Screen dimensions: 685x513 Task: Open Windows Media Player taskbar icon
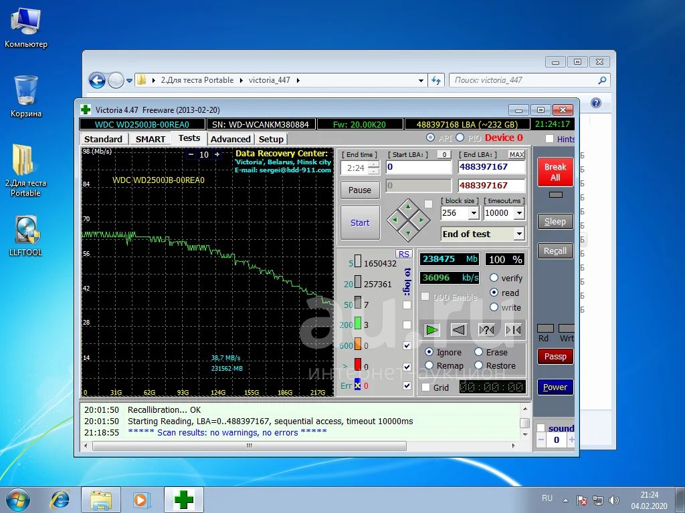(141, 500)
